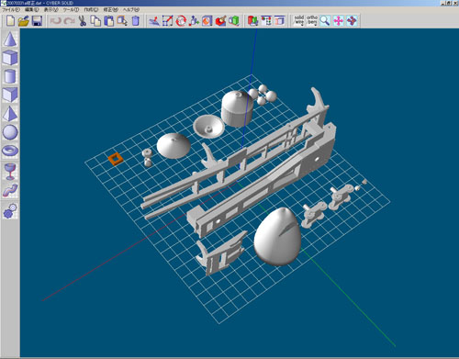This screenshot has height=359, width=459.
Task: Create a triangular prism from the left palette
Action: click(x=10, y=95)
